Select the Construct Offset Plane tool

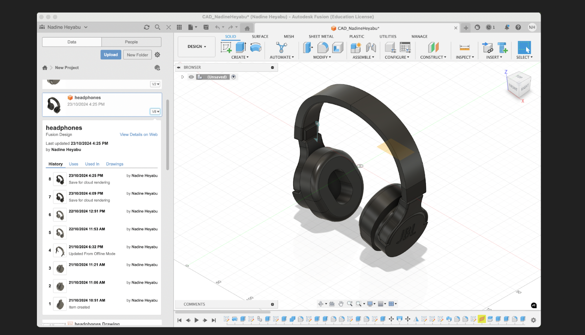(433, 47)
